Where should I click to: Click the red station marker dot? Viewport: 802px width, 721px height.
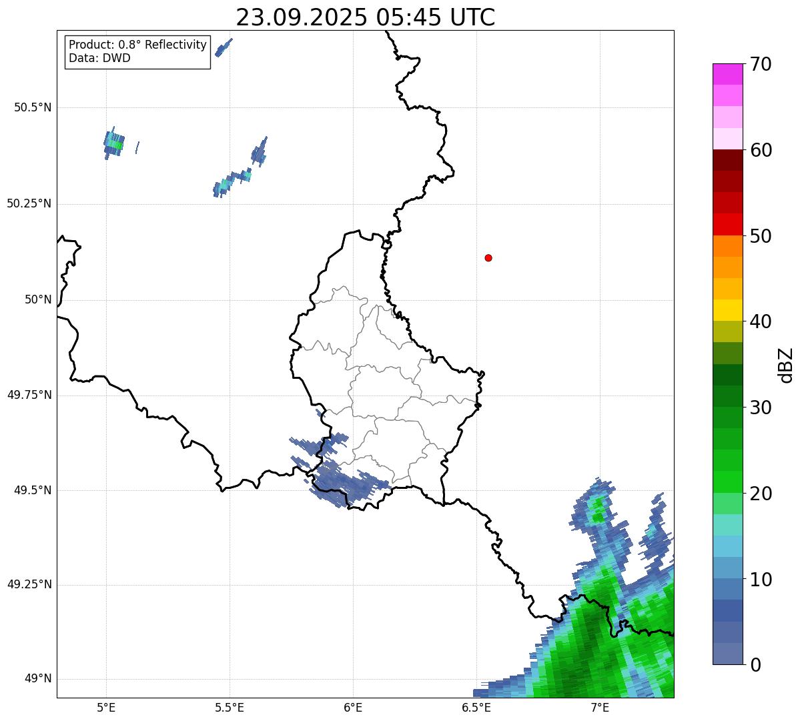tap(488, 257)
